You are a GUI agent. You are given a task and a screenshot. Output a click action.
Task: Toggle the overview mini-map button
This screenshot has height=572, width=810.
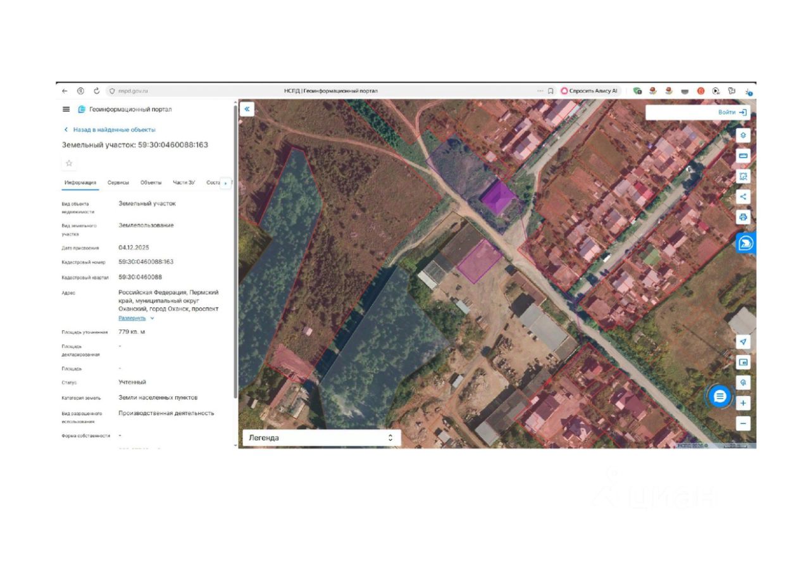pos(743,363)
